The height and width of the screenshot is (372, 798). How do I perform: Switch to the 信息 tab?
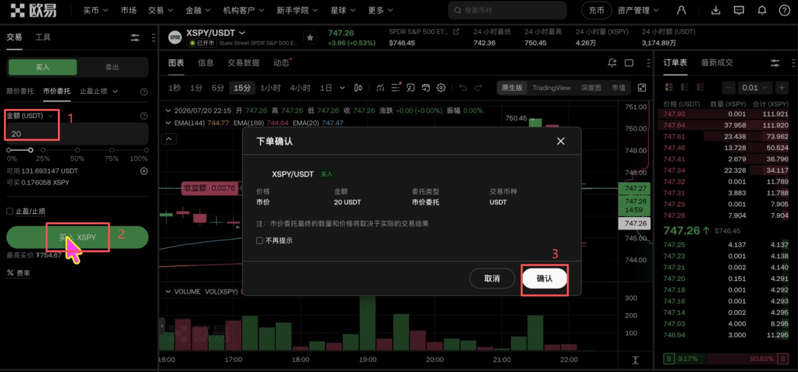205,63
